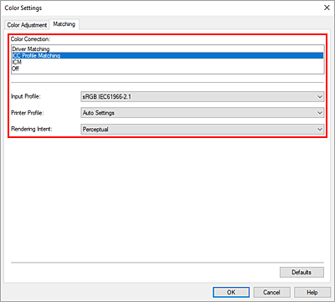Dismiss dialog with Cancel button

click(x=271, y=292)
